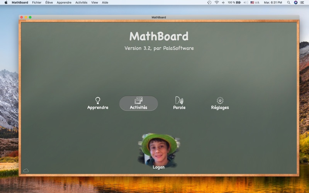Screen dimensions: 309x193
Task: Maximize the MathBoard window with green button
Action: click(x=30, y=17)
